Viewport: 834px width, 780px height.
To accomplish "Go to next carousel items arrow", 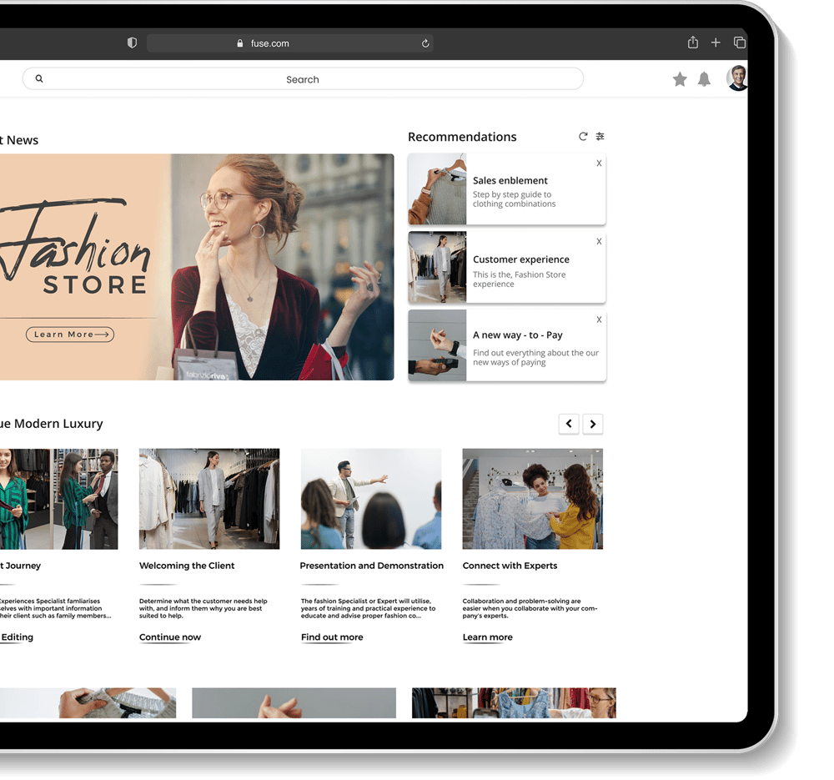I will tap(592, 424).
